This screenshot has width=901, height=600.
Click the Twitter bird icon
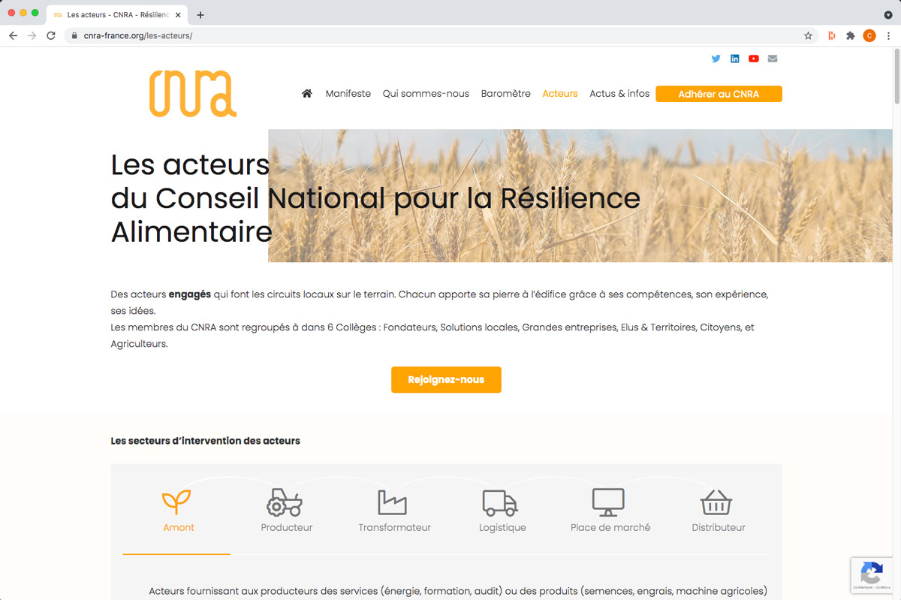pos(716,59)
